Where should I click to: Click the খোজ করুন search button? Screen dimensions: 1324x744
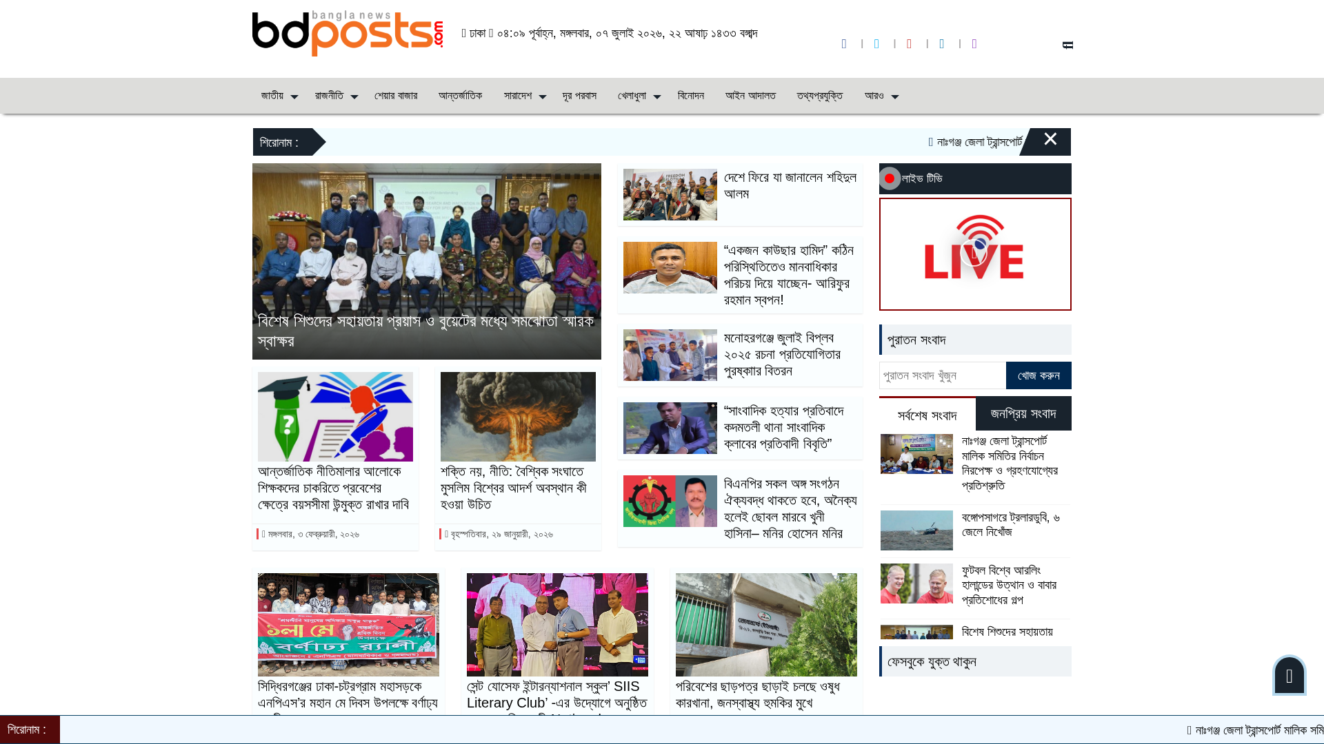(1039, 375)
